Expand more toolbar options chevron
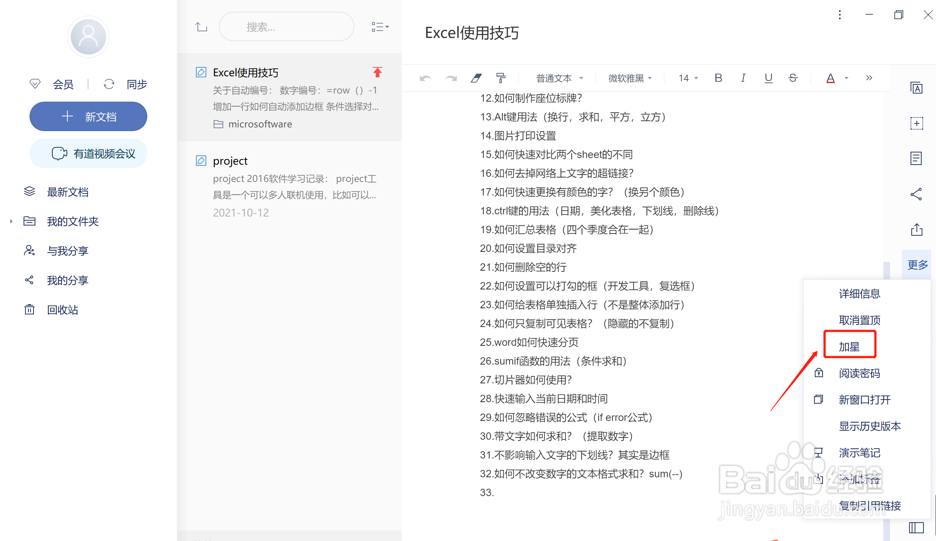This screenshot has width=936, height=541. tap(869, 78)
